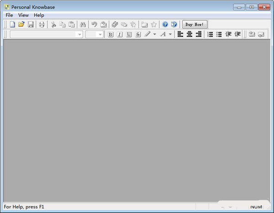Expand the font color dropdown arrow
Image resolution: width=274 pixels, height=213 pixels.
click(170, 34)
